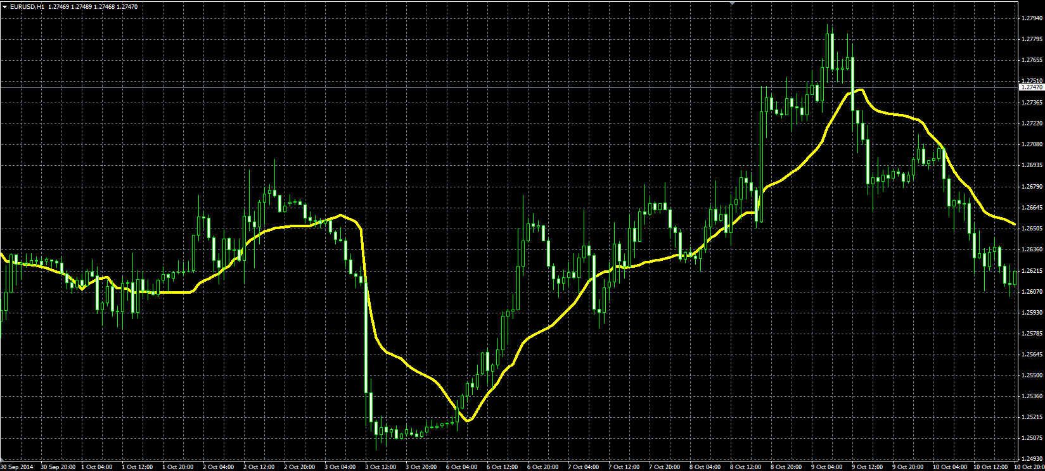Viewport: 1045px width, 471px height.
Task: Click the 1.27080 price scale label
Action: pos(1032,144)
